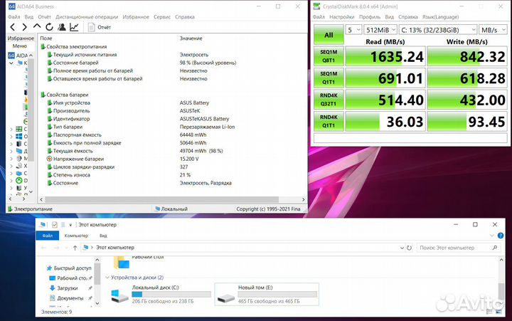Select Паспортная ёмкость row

coord(75,135)
